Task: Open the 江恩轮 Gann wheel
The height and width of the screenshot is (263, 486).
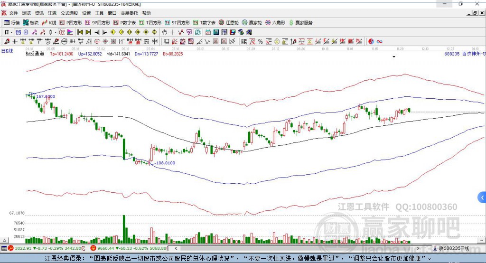Action: tap(229, 22)
